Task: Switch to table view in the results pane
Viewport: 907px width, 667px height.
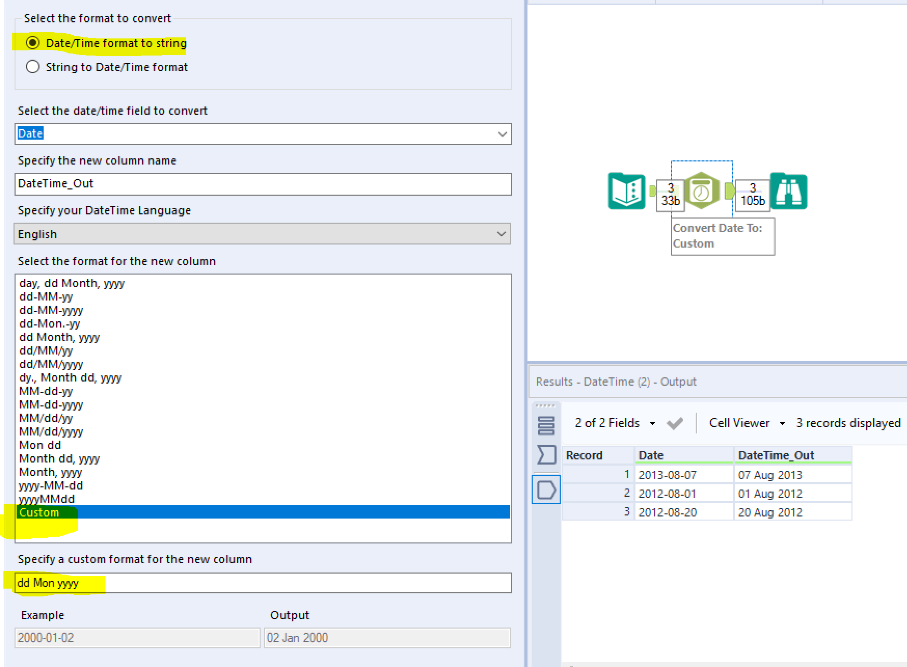Action: coord(546,425)
